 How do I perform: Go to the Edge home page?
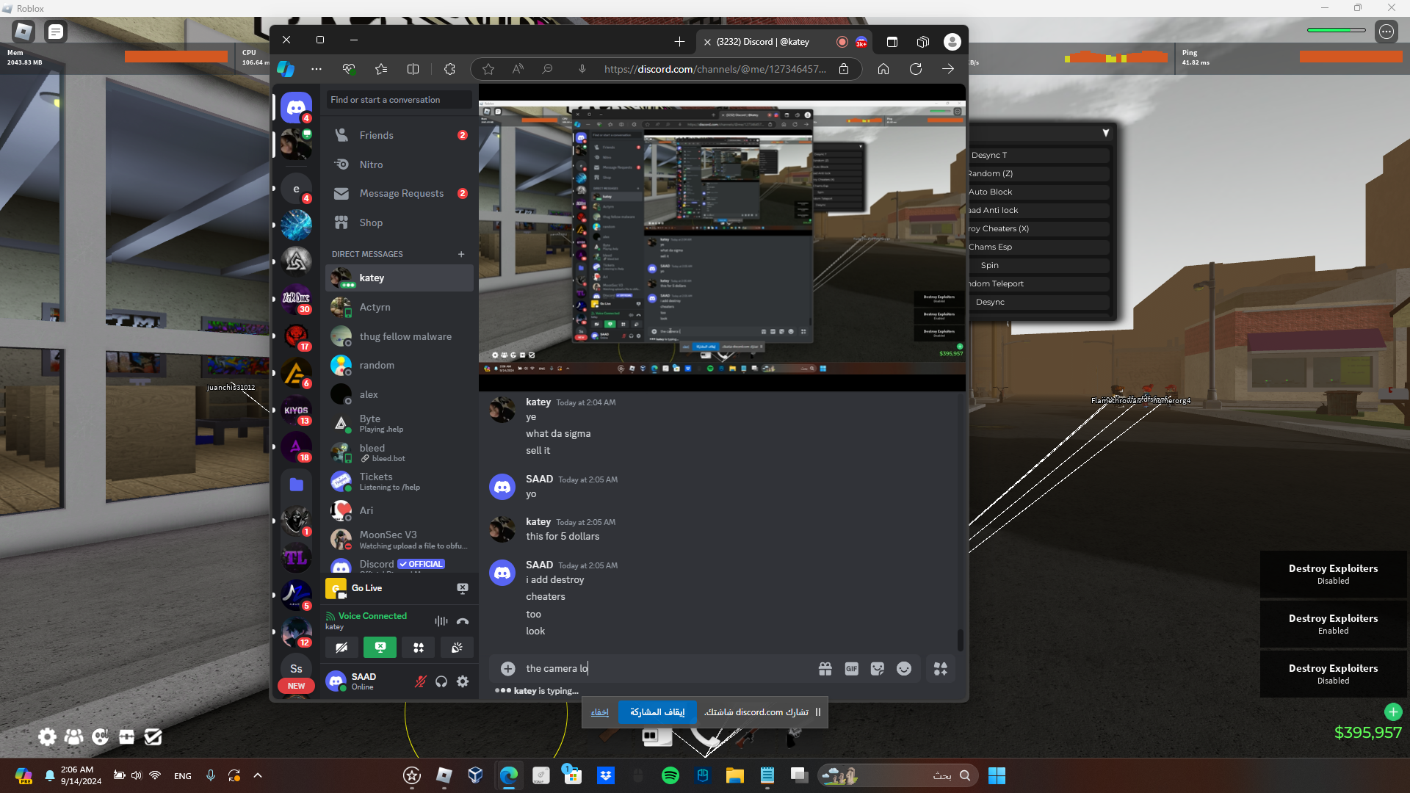[883, 69]
